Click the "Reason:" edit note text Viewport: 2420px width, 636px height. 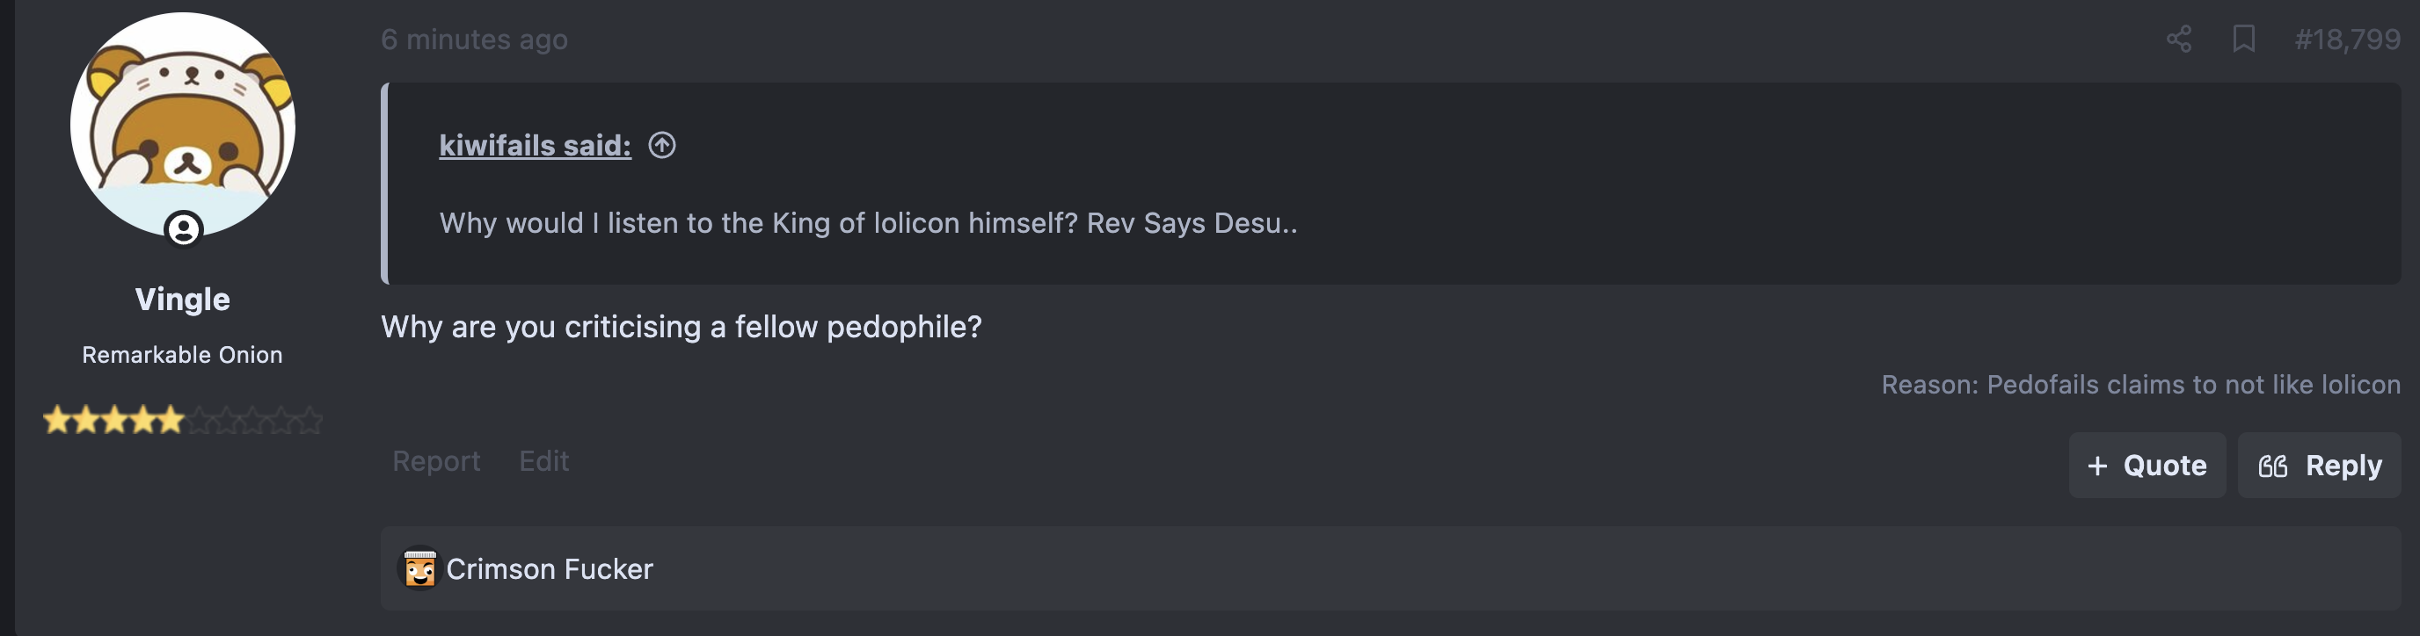pyautogui.click(x=2140, y=385)
